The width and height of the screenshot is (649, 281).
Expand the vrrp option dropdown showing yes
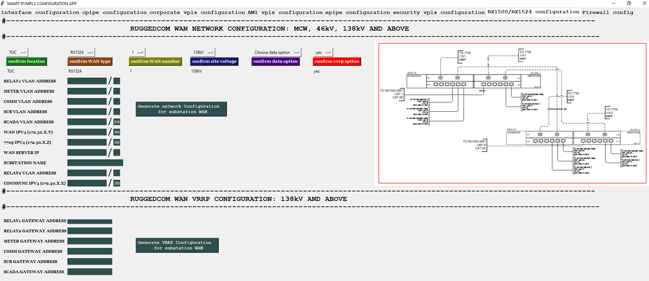point(323,52)
